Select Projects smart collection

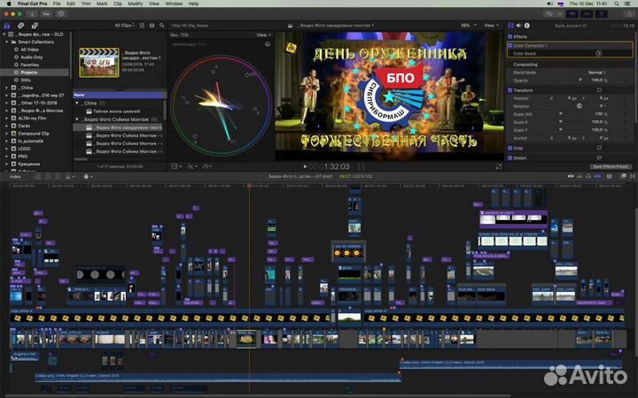coord(27,71)
